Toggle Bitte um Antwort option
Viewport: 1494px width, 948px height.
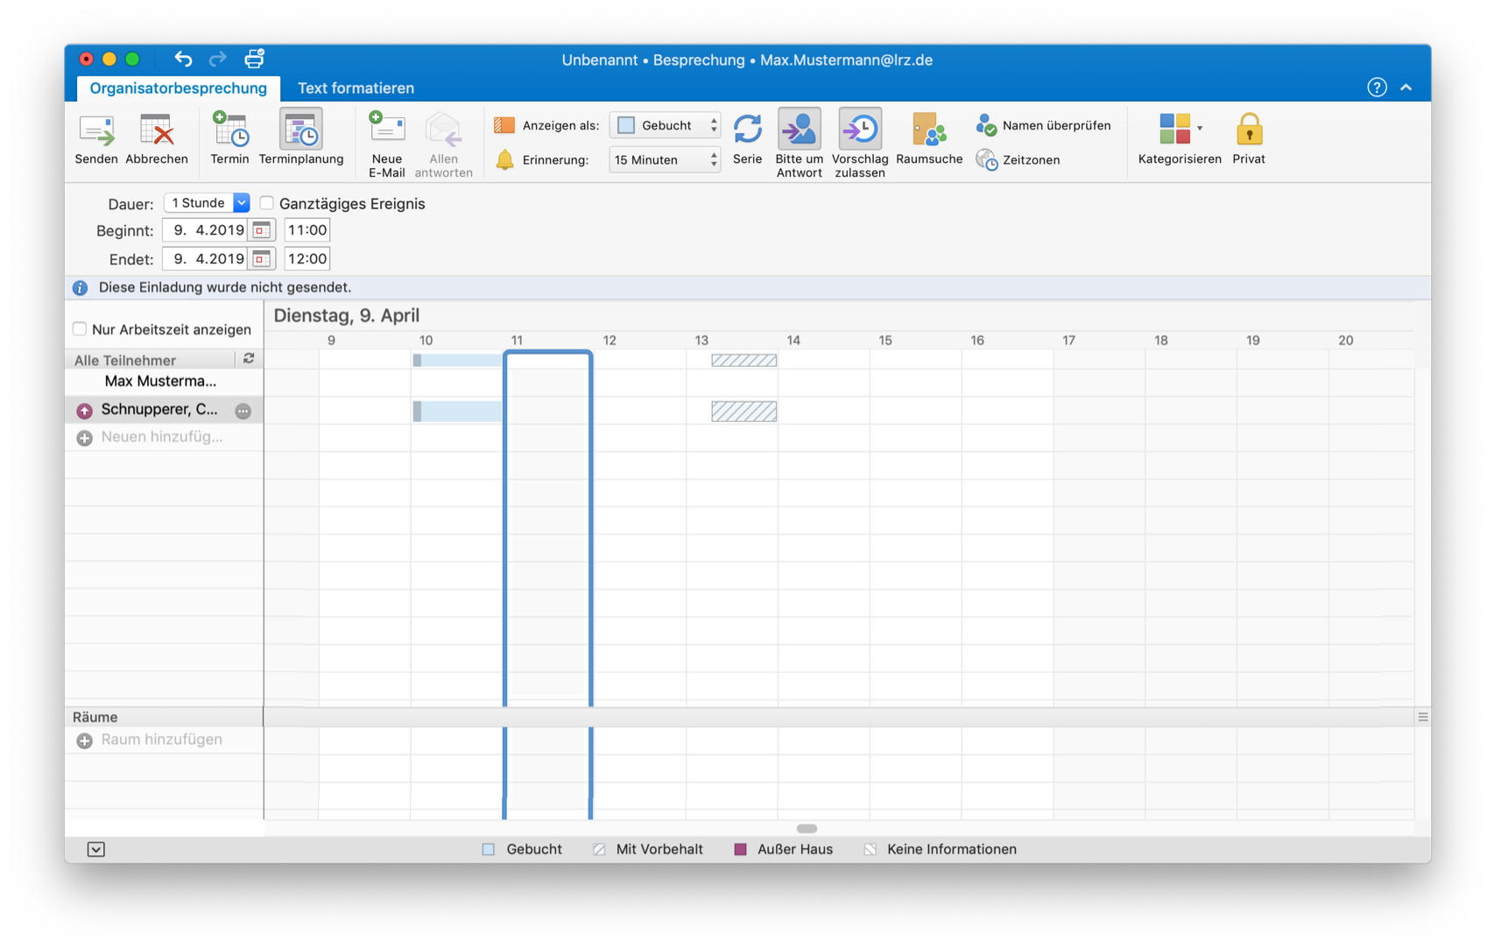799,130
